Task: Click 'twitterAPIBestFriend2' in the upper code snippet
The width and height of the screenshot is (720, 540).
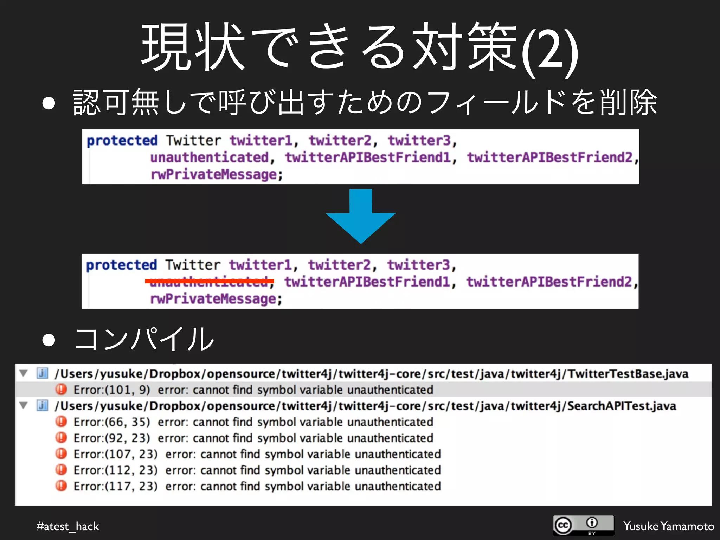Action: (x=550, y=157)
